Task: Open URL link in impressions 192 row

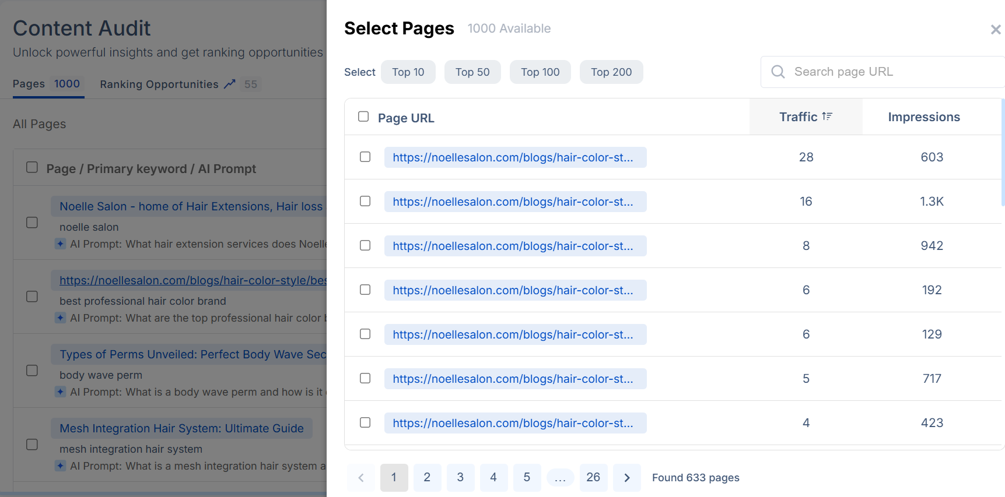Action: coord(515,290)
